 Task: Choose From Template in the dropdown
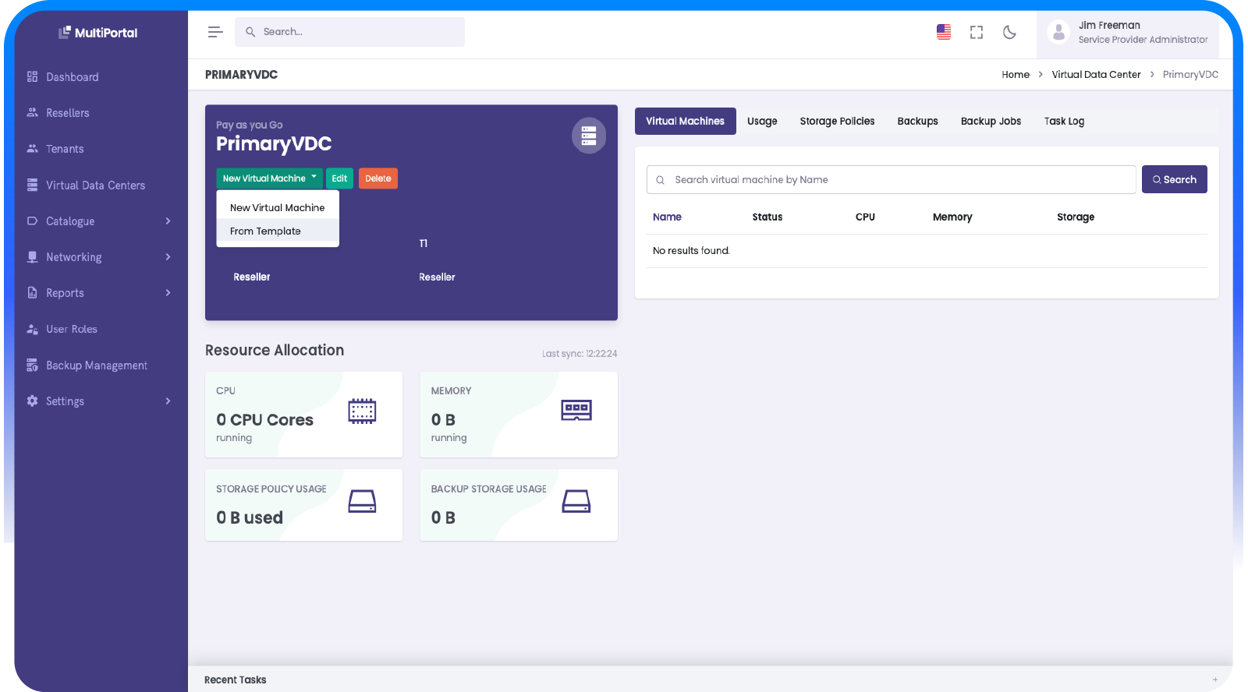tap(265, 231)
